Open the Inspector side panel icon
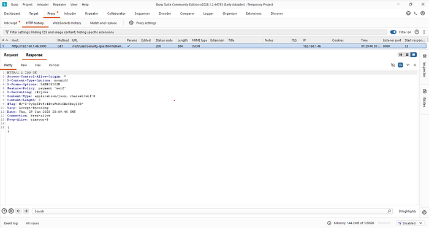429x228 pixels. click(x=424, y=56)
